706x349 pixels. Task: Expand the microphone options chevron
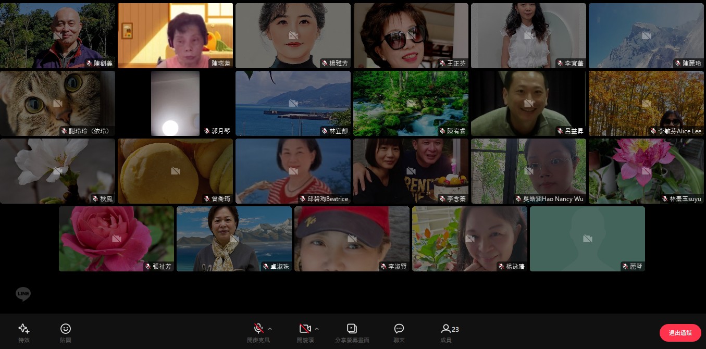click(270, 329)
